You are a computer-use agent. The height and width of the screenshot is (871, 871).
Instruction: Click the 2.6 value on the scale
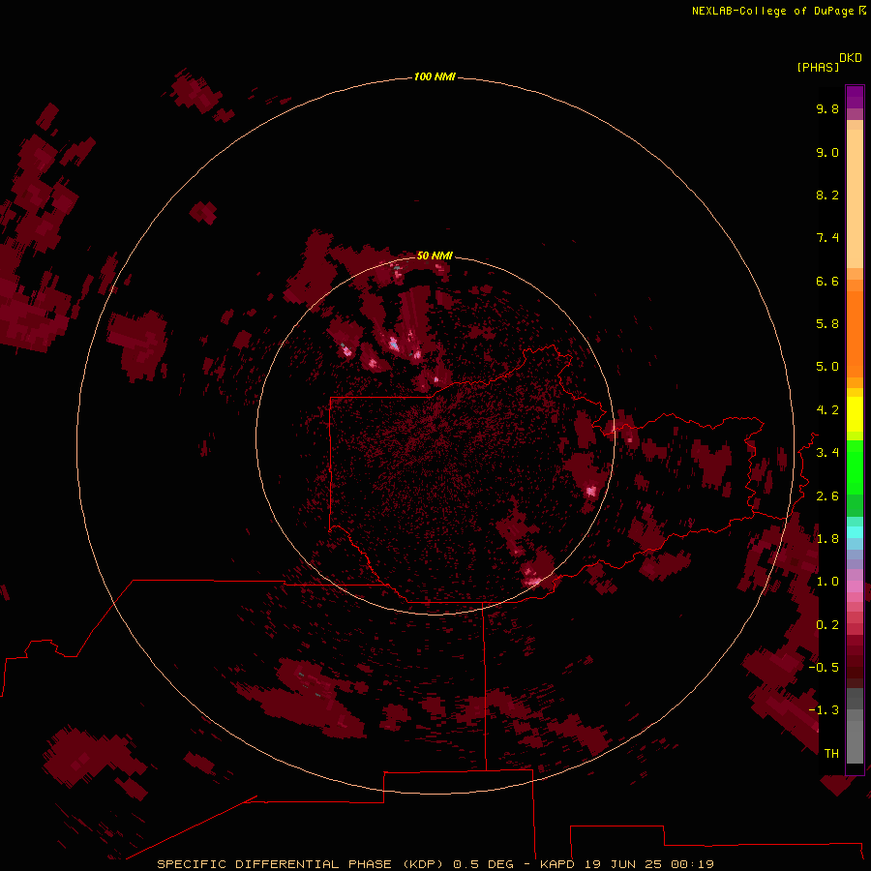tap(827, 496)
